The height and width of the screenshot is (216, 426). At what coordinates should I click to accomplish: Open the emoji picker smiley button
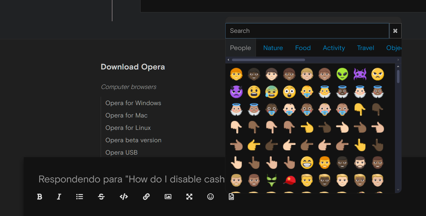point(210,197)
